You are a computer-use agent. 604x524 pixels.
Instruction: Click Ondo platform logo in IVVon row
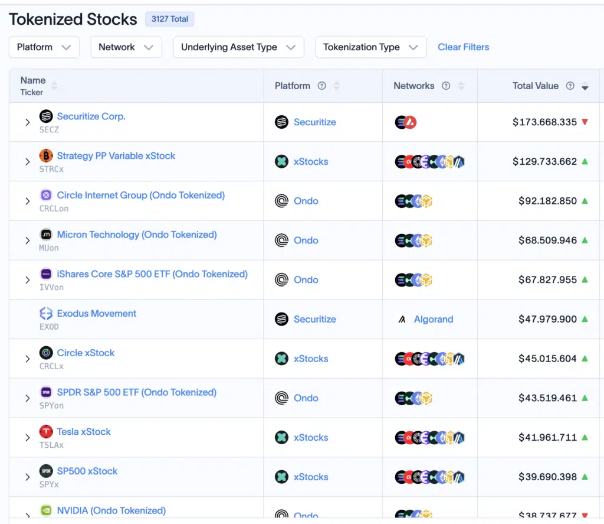coord(281,280)
